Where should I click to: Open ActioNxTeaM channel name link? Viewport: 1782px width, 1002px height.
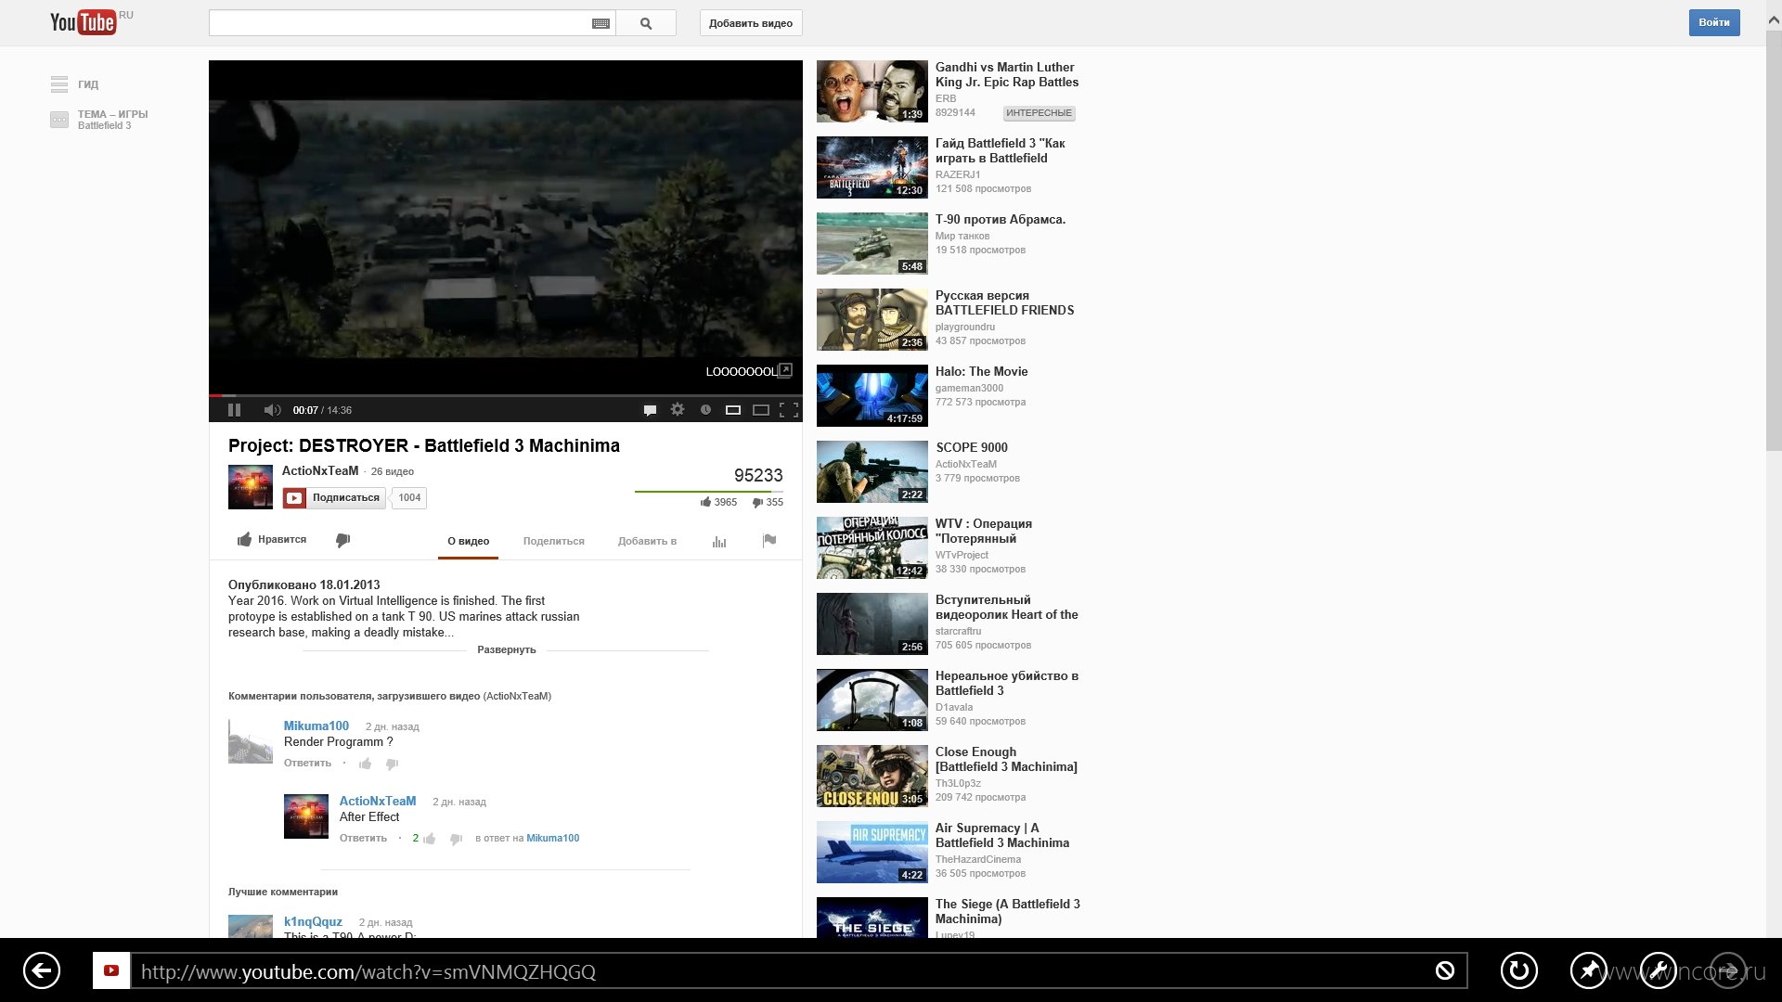(320, 470)
